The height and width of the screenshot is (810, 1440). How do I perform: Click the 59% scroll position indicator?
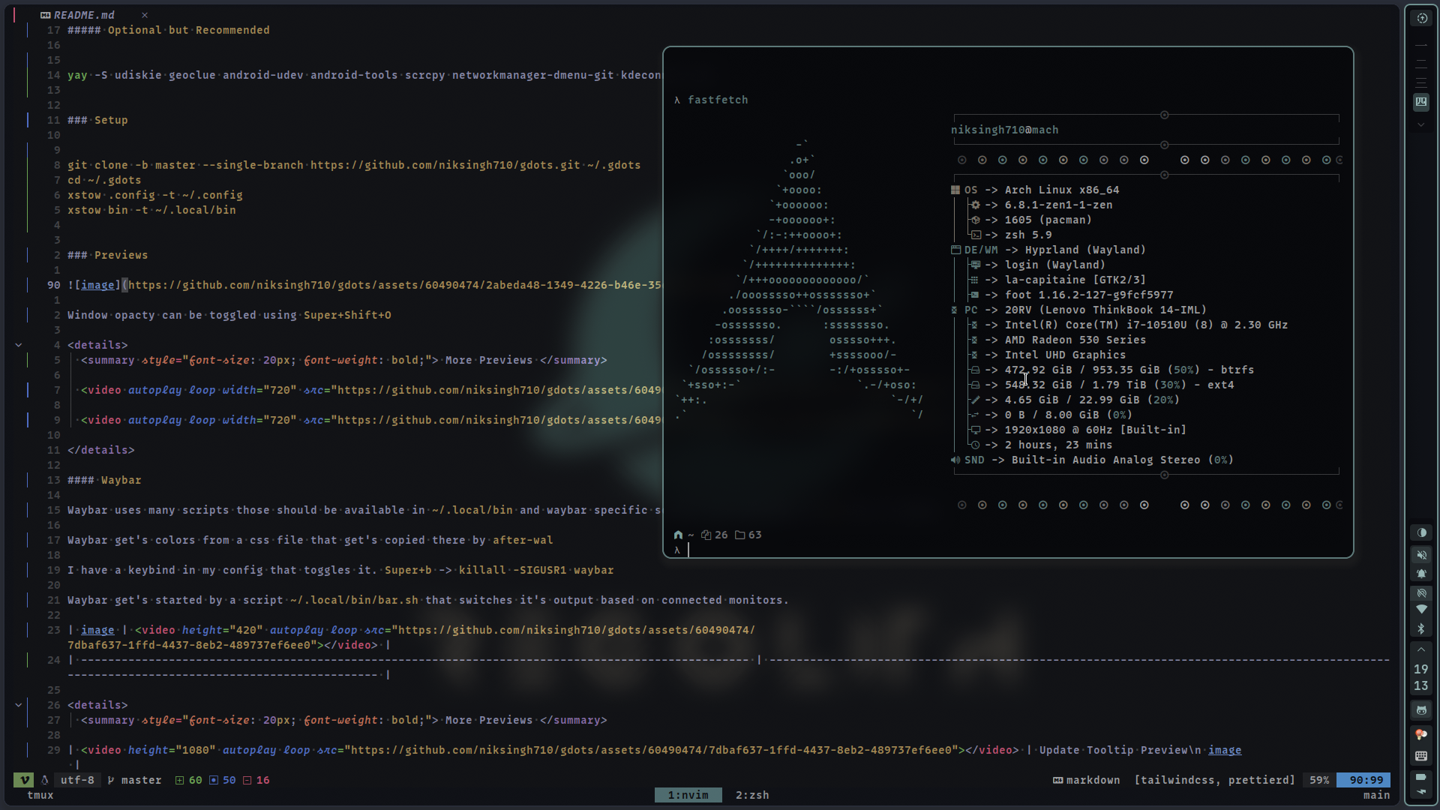click(1319, 780)
